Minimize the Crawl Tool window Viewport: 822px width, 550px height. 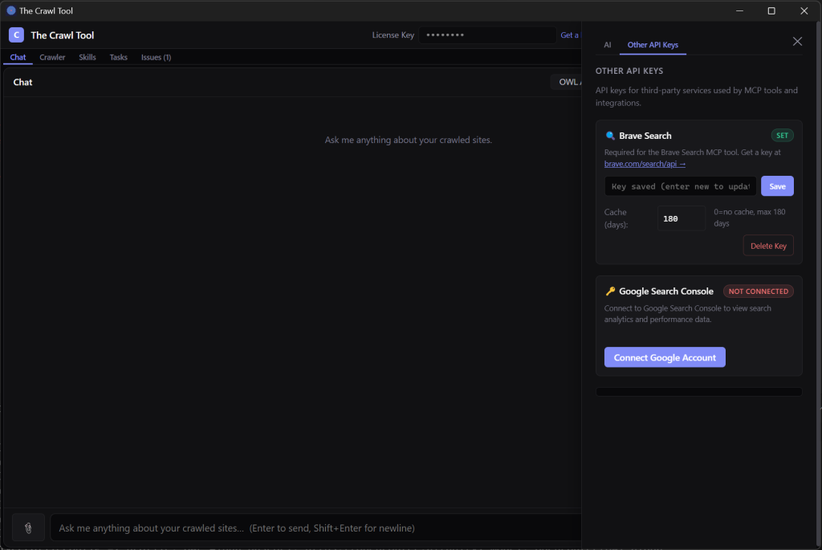739,10
